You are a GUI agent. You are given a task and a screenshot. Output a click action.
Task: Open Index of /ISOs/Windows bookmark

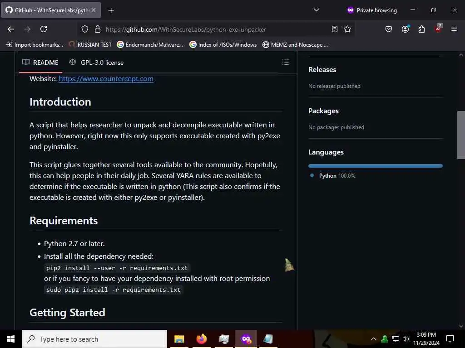tap(223, 45)
